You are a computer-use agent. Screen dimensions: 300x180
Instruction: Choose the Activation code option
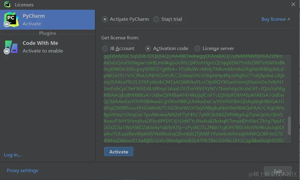coord(148,48)
